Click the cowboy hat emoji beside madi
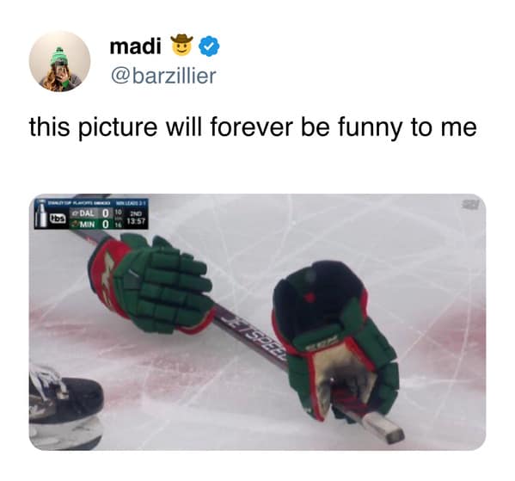 181,45
